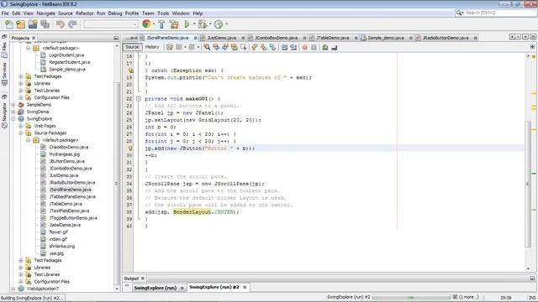Open the Refactor menu
538x302 pixels.
(84, 13)
